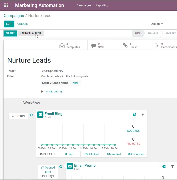Go back to Campaigns breadcrumb

pos(14,16)
